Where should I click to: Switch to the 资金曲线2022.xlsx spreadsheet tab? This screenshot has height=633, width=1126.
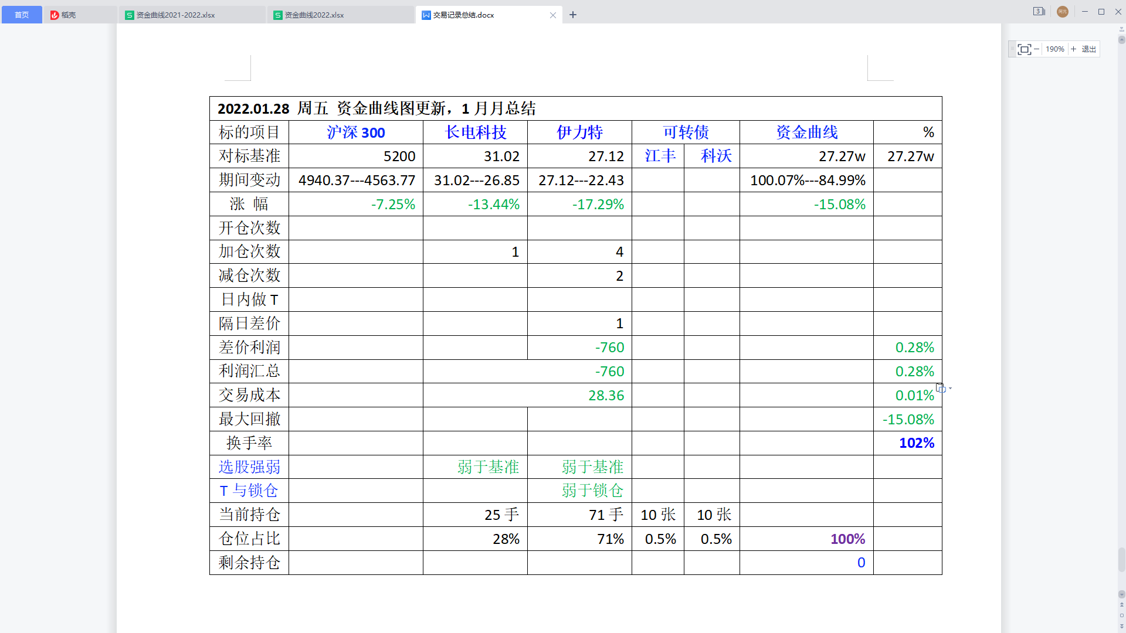pyautogui.click(x=314, y=15)
